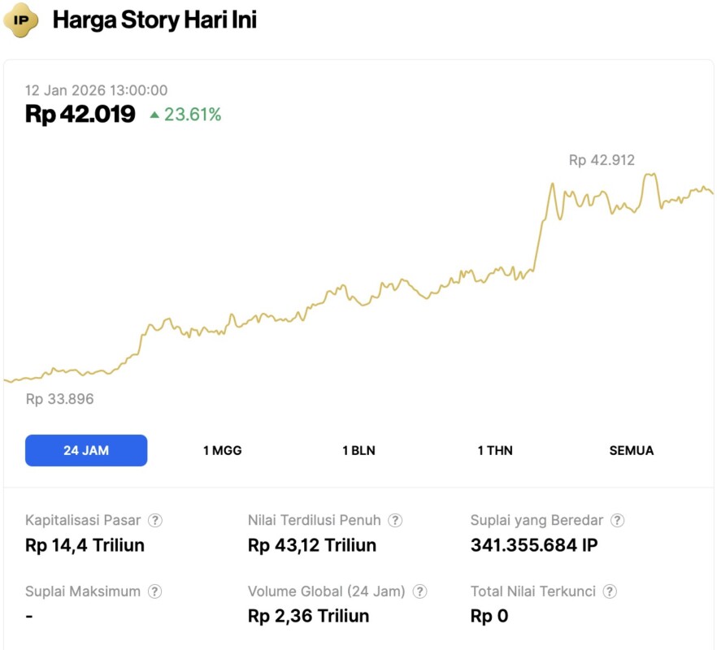Click the Story IP coin logo
Image resolution: width=717 pixels, height=650 pixels.
(20, 19)
